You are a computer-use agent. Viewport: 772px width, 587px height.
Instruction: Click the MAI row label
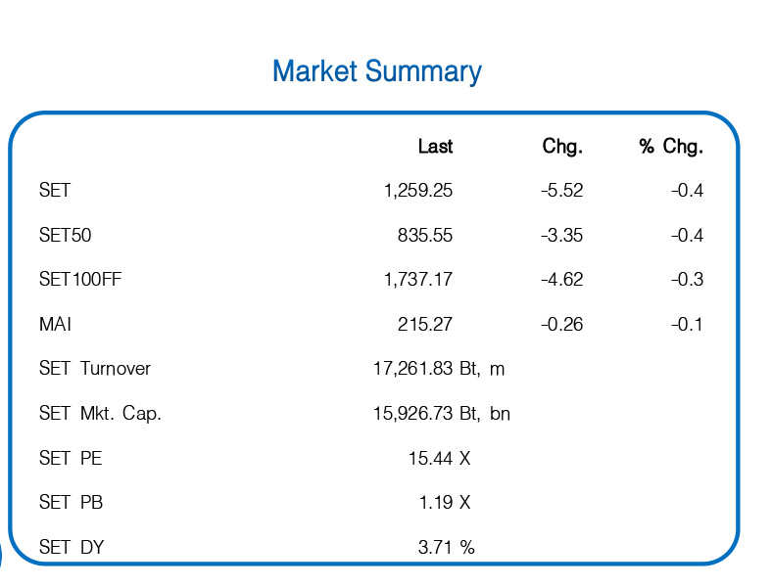(55, 325)
